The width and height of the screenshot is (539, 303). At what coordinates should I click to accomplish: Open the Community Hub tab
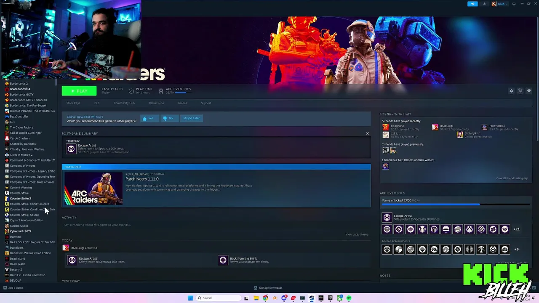(x=124, y=103)
